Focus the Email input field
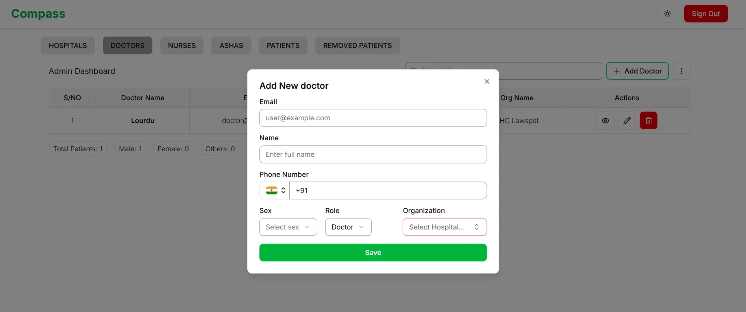Viewport: 746px width, 312px height. point(373,118)
